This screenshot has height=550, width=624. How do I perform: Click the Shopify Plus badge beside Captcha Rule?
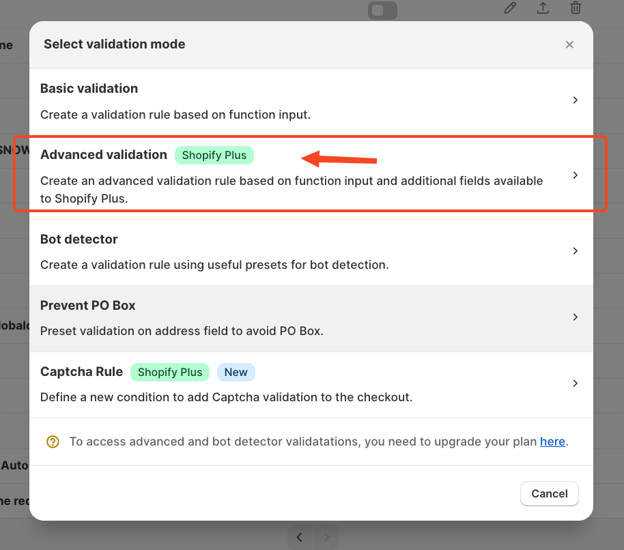point(170,372)
